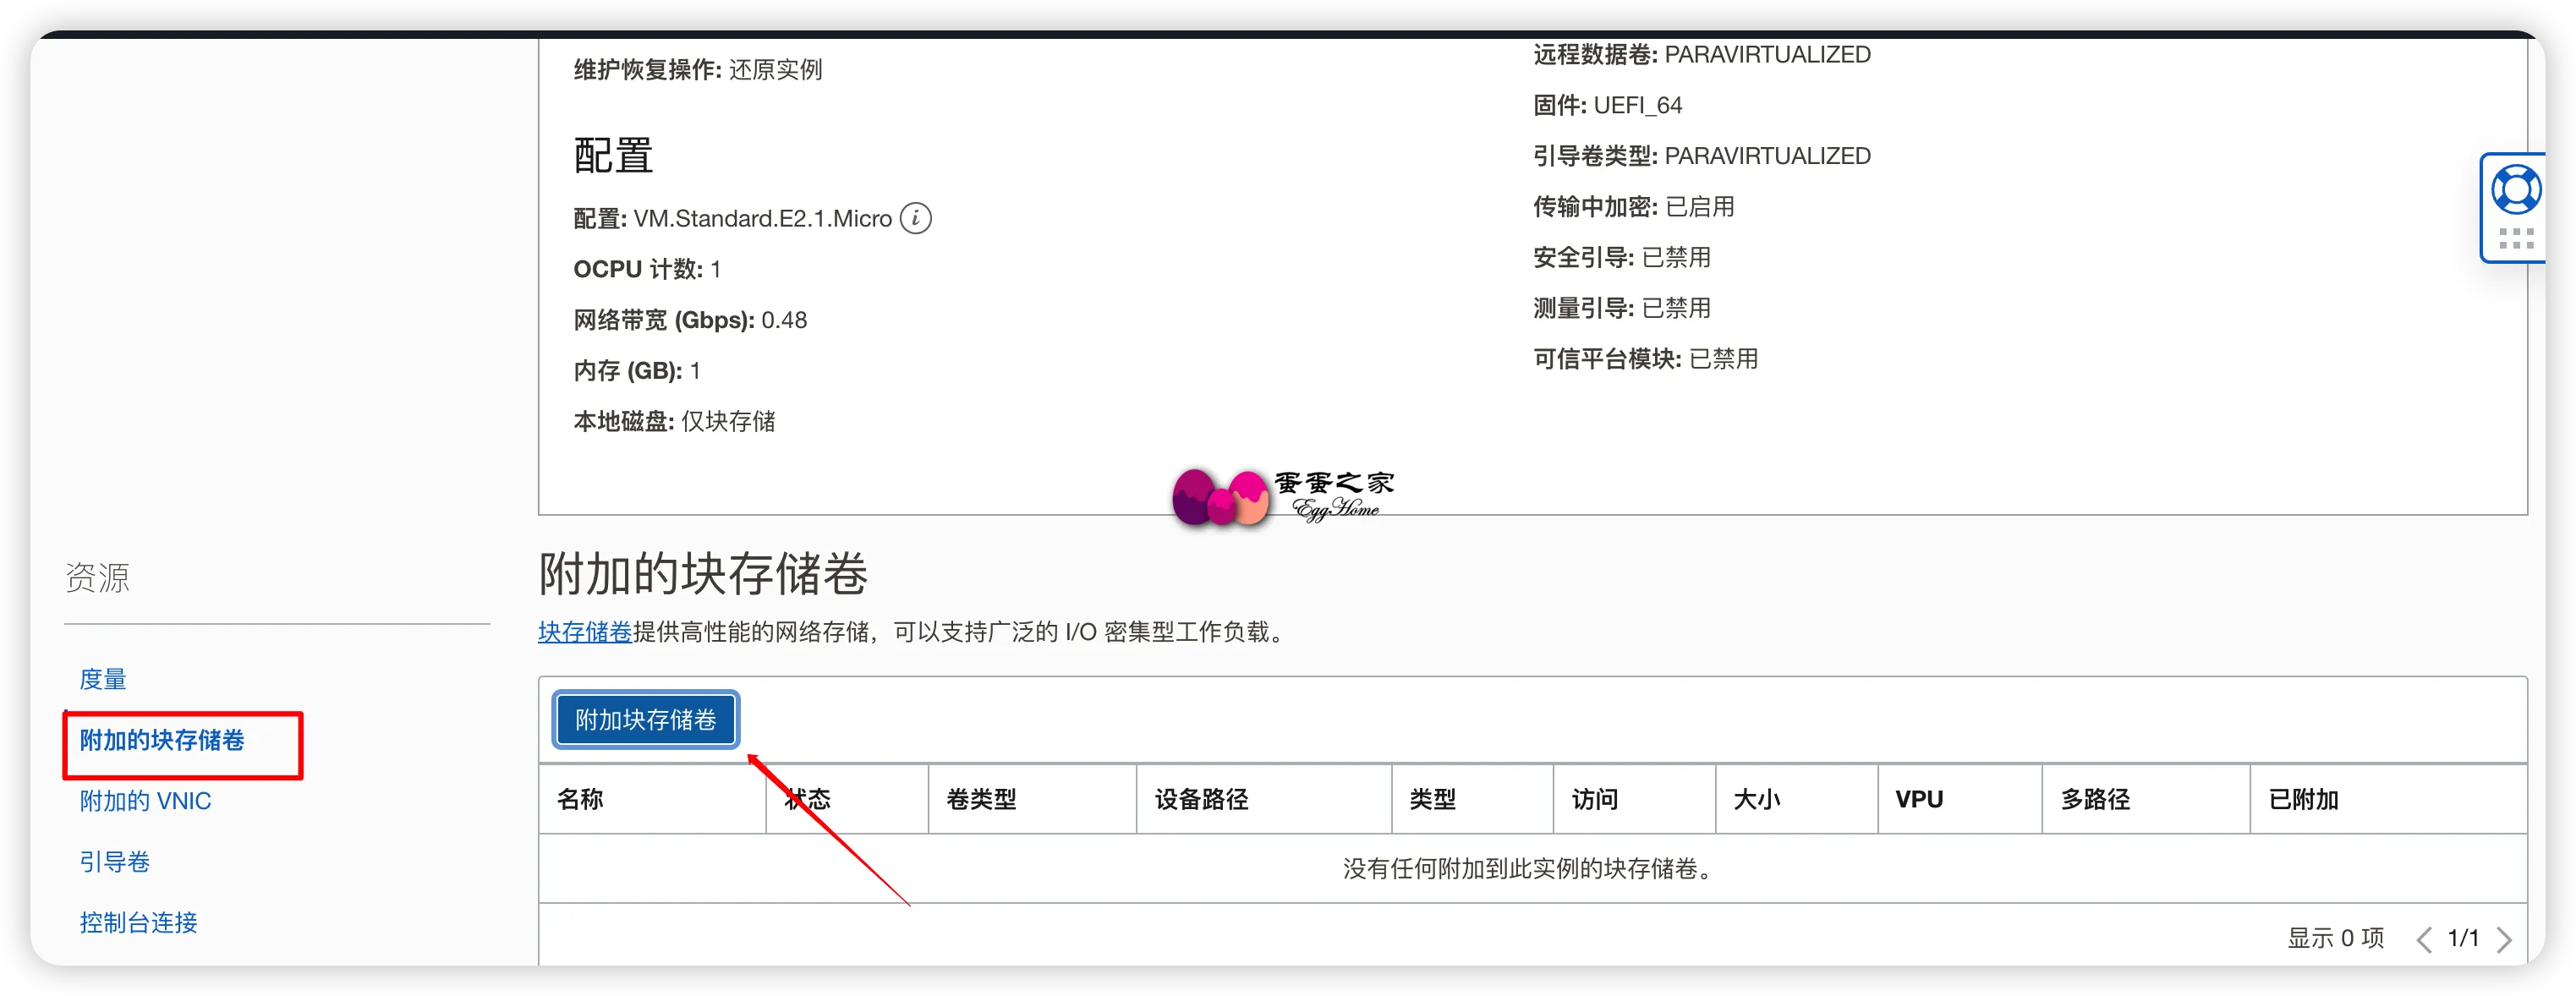Go to next page with the chevron

click(2504, 939)
